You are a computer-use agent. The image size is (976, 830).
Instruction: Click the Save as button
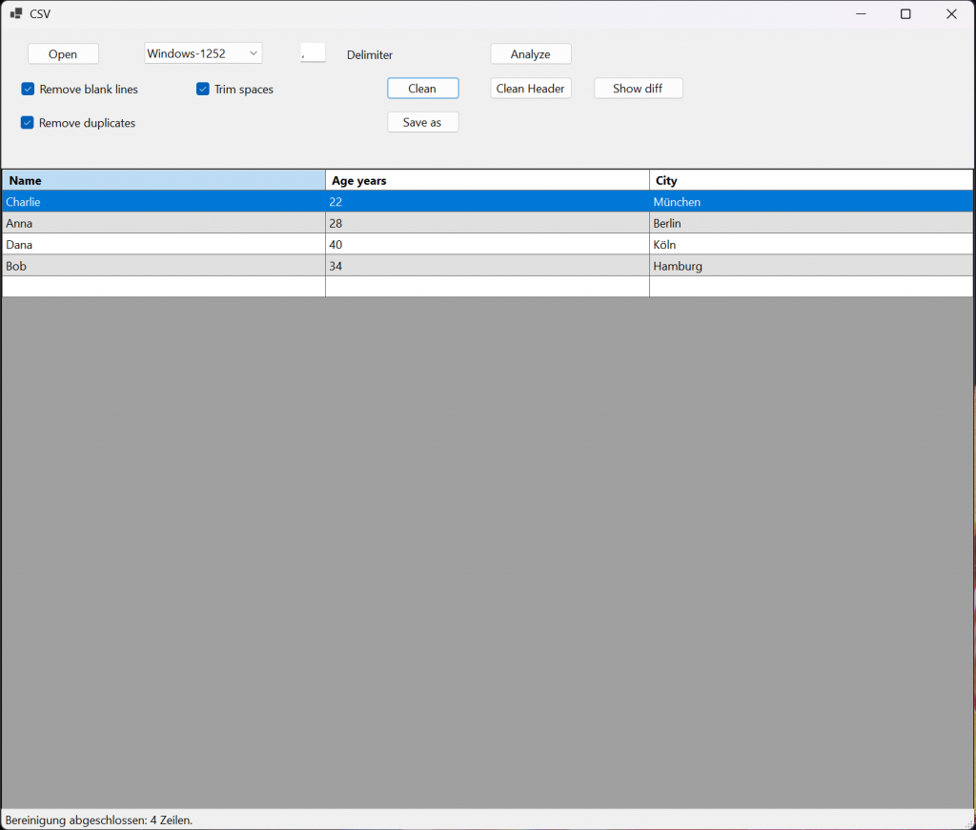[422, 122]
